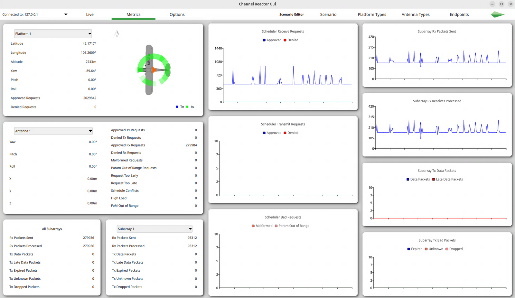Click the green connection status icon
Screen dimensions: 515x298
tap(497, 14)
